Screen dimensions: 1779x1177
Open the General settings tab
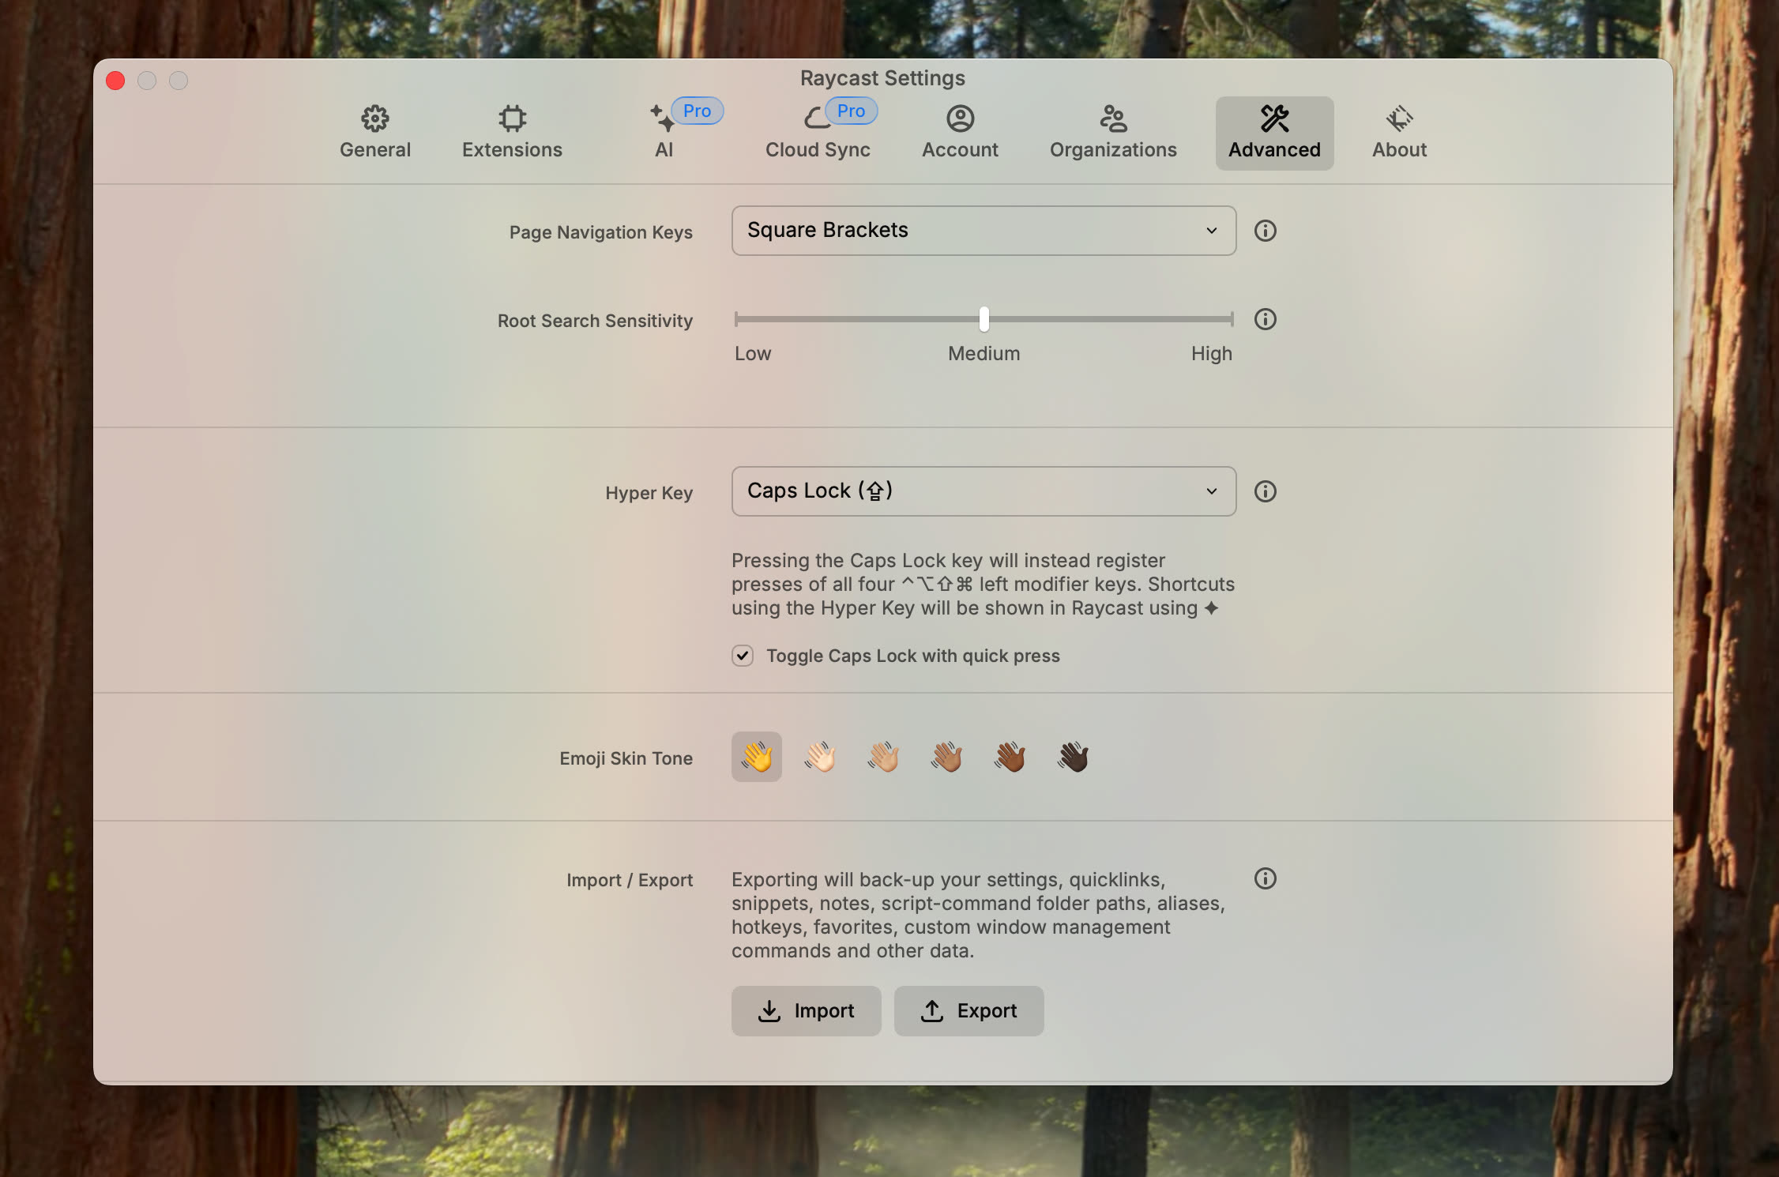click(x=375, y=133)
